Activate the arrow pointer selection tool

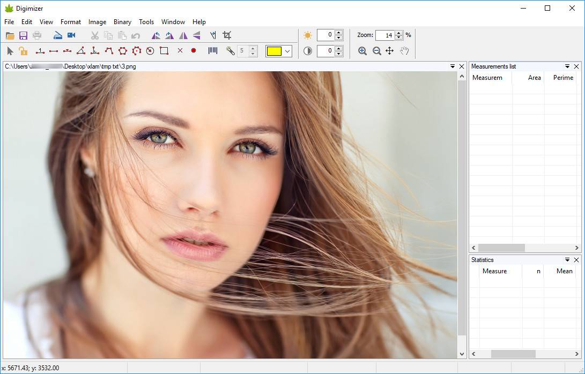click(10, 51)
